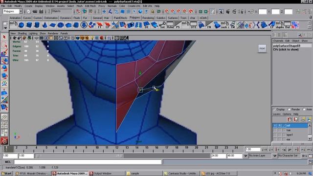The image size is (313, 176).
Task: Switch to Camtasia Studio on taskbar
Action: coord(181,174)
